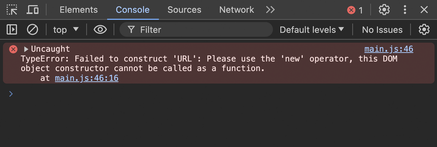The image size is (437, 147).
Task: Create a live expression with eye icon
Action: [x=100, y=30]
